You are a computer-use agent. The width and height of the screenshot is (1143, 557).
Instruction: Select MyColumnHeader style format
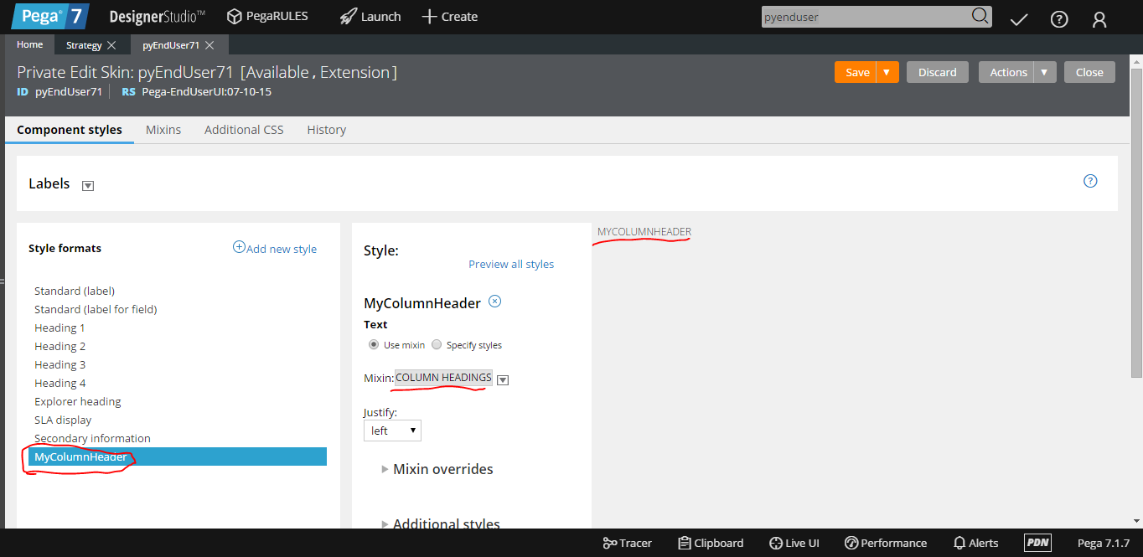178,456
